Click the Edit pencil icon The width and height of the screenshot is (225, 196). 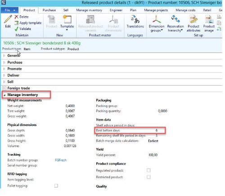click(x=8, y=19)
